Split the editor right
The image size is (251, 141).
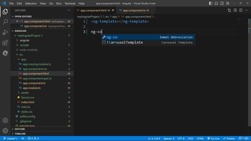pos(240,10)
